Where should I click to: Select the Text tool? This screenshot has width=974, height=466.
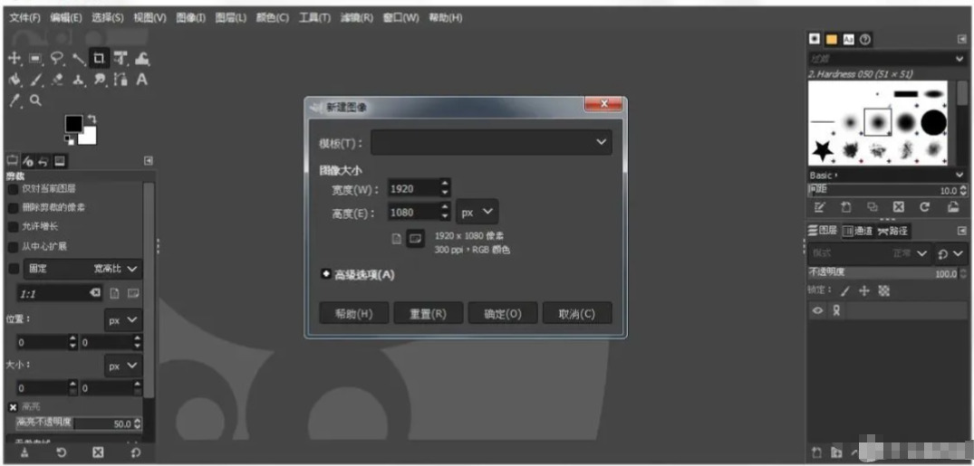click(x=141, y=80)
